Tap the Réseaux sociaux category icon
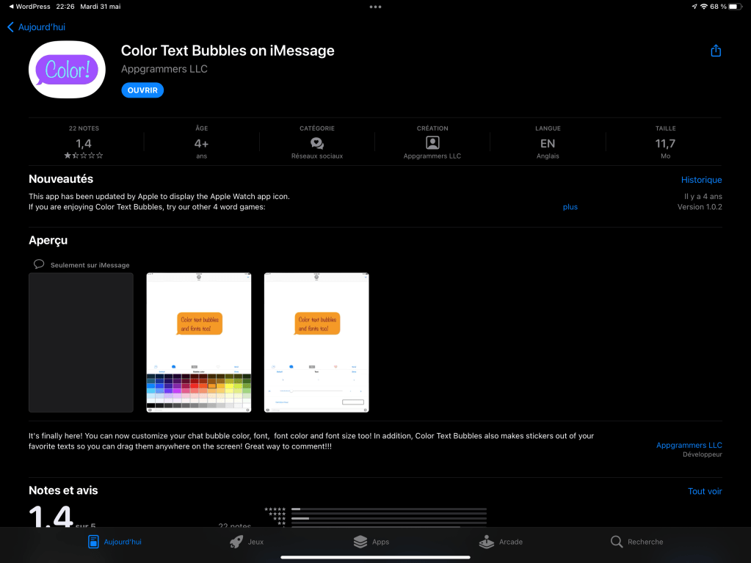This screenshot has height=563, width=751. [x=317, y=143]
